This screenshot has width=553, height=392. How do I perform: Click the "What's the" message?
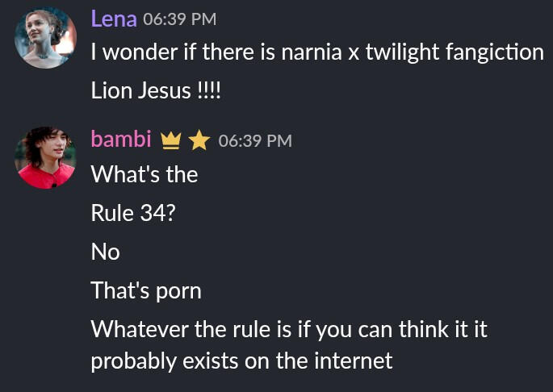pos(144,174)
